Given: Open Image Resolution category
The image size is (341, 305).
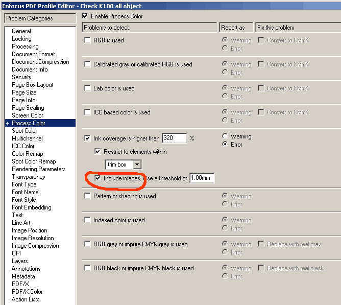Looking at the screenshot, I should pyautogui.click(x=33, y=238).
